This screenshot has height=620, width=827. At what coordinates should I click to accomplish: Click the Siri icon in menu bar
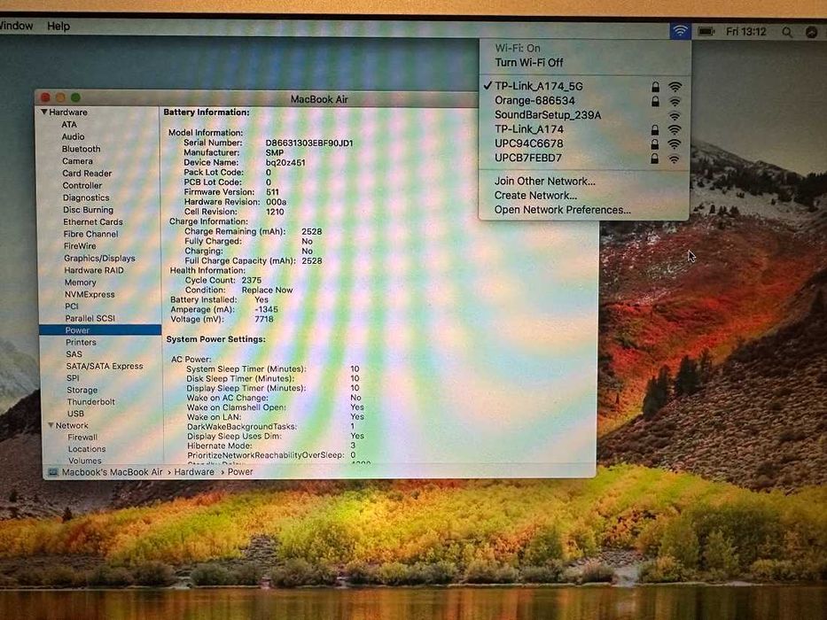pos(812,33)
